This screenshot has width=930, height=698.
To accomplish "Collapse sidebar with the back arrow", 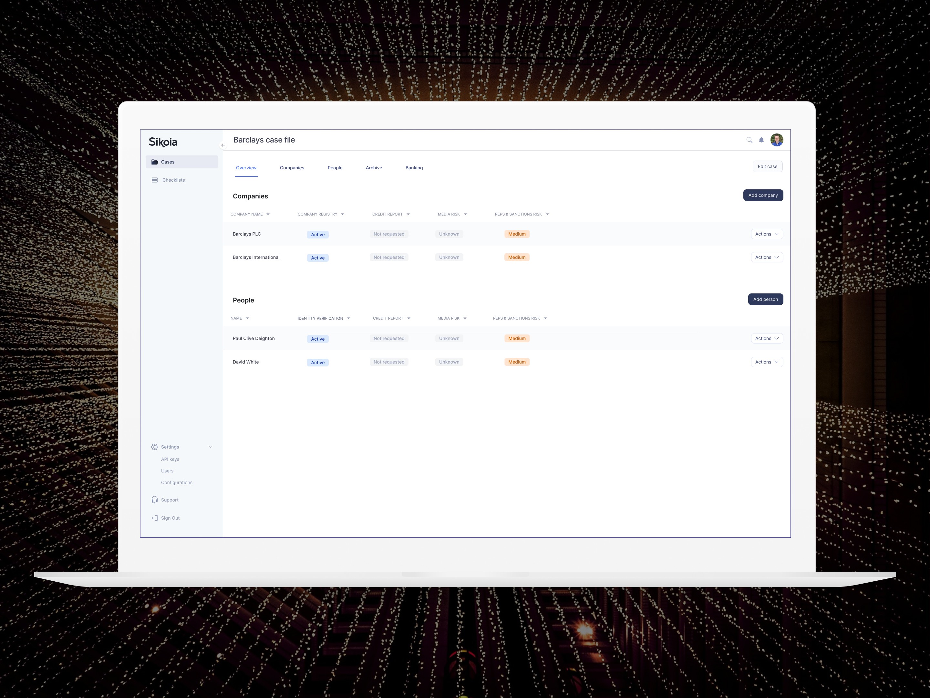I will 223,145.
